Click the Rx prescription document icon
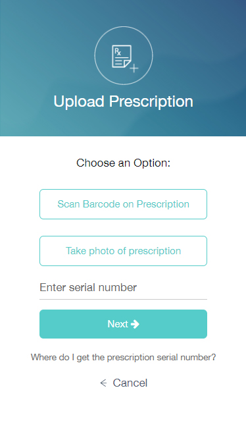This screenshot has width=246, height=438. coord(122,57)
